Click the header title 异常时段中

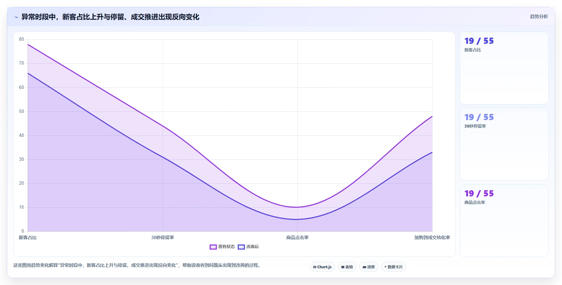[x=110, y=17]
